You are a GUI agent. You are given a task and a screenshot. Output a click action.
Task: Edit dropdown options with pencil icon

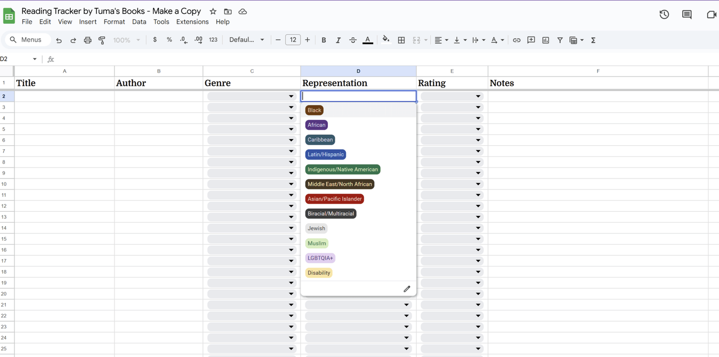[407, 289]
